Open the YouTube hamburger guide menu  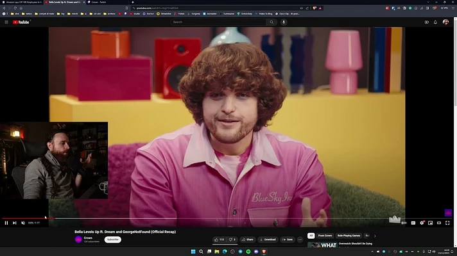click(x=6, y=22)
